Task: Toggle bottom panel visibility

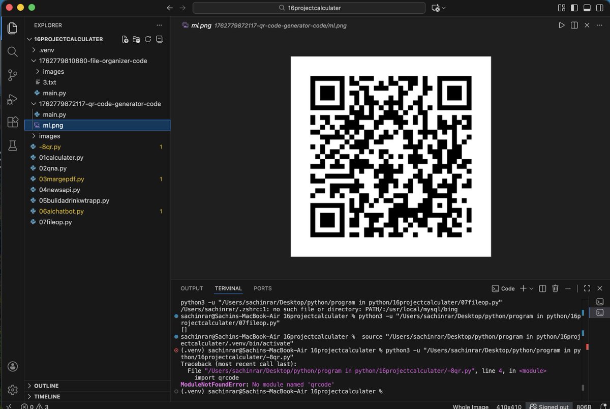Action: point(587,8)
